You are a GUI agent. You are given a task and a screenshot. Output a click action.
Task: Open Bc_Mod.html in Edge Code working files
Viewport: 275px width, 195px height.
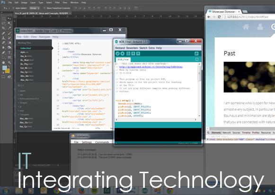[x=27, y=60]
